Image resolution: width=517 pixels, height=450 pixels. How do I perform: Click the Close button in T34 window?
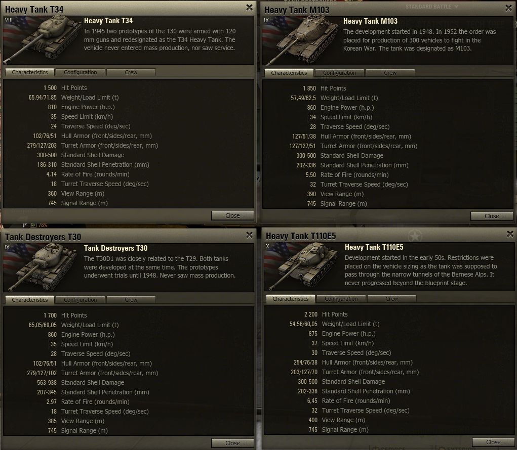pyautogui.click(x=232, y=215)
